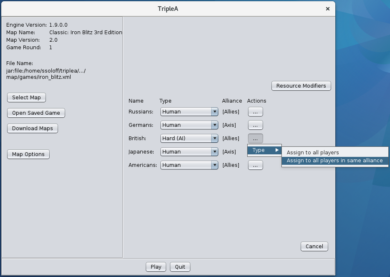This screenshot has height=277, width=390.
Task: Open the British type dropdown showing Hard (AI)
Action: (x=189, y=138)
